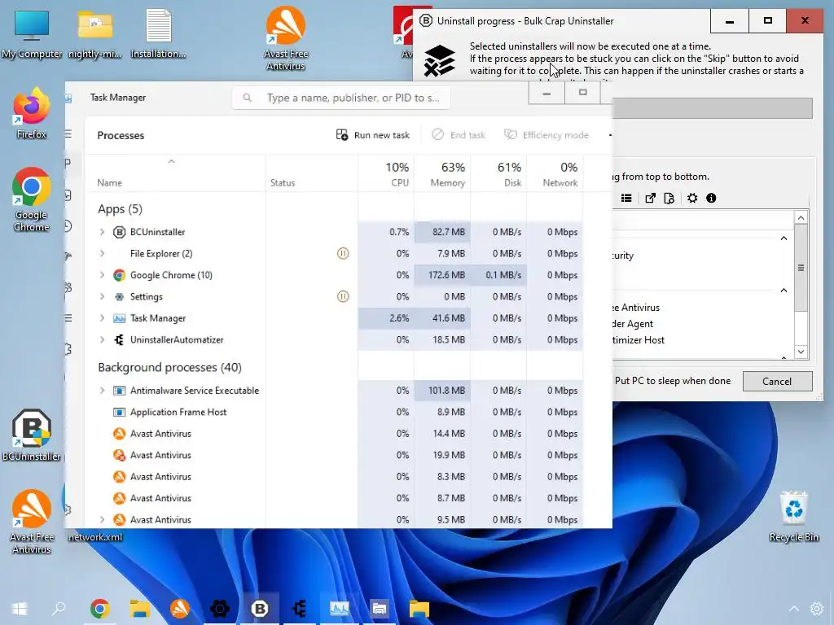834x625 pixels.
Task: Click the Efficiency mode button
Action: click(546, 135)
